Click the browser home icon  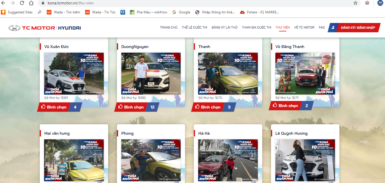click(31, 3)
